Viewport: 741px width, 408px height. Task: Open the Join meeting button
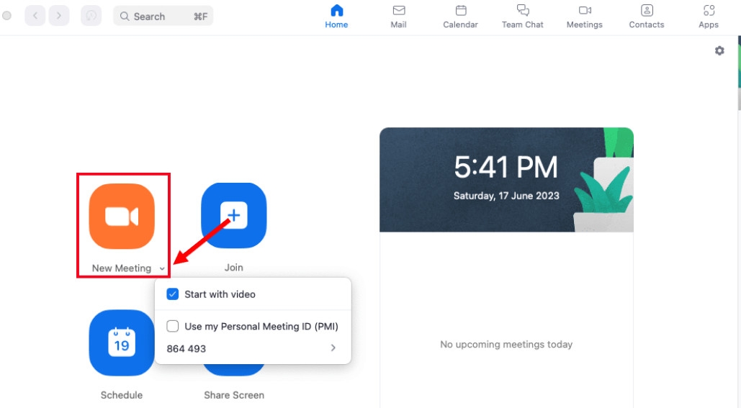coord(234,215)
